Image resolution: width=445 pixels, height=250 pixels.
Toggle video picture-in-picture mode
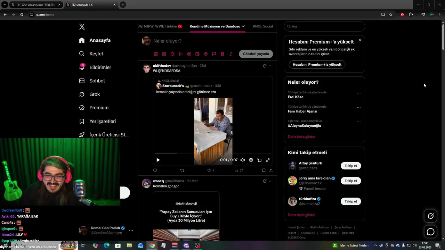(259, 160)
